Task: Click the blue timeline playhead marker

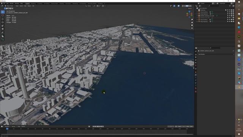Action: point(7,129)
